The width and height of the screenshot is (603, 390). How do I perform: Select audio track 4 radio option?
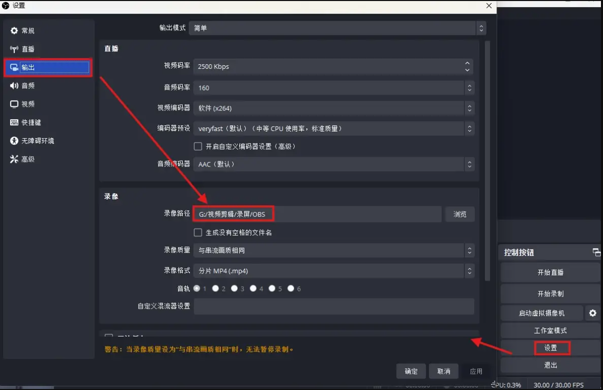pyautogui.click(x=253, y=288)
